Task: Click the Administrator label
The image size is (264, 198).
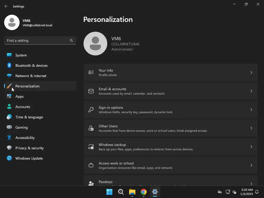Action: pyautogui.click(x=122, y=49)
